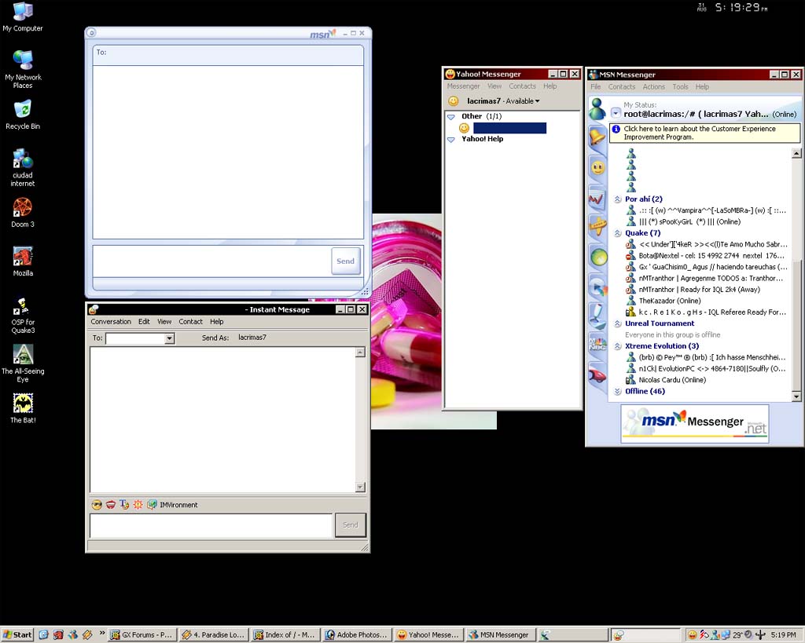Switch to Adobe Photoshop taskbar button
Image resolution: width=805 pixels, height=643 pixels.
point(356,635)
